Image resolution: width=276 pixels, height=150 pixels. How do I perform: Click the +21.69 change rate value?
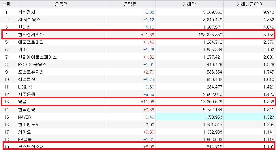[x=147, y=35]
